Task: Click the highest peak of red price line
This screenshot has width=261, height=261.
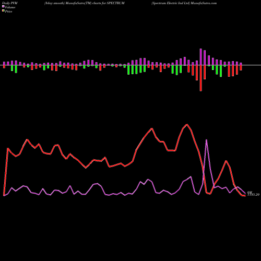Action: tap(187, 124)
